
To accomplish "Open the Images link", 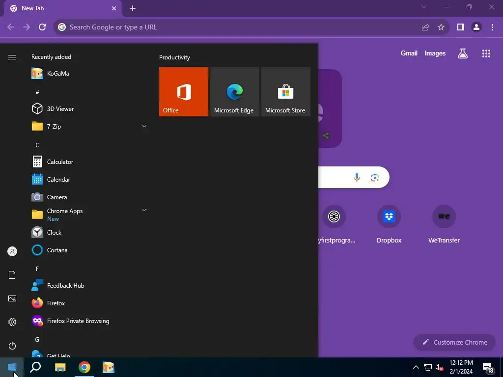I will [435, 53].
